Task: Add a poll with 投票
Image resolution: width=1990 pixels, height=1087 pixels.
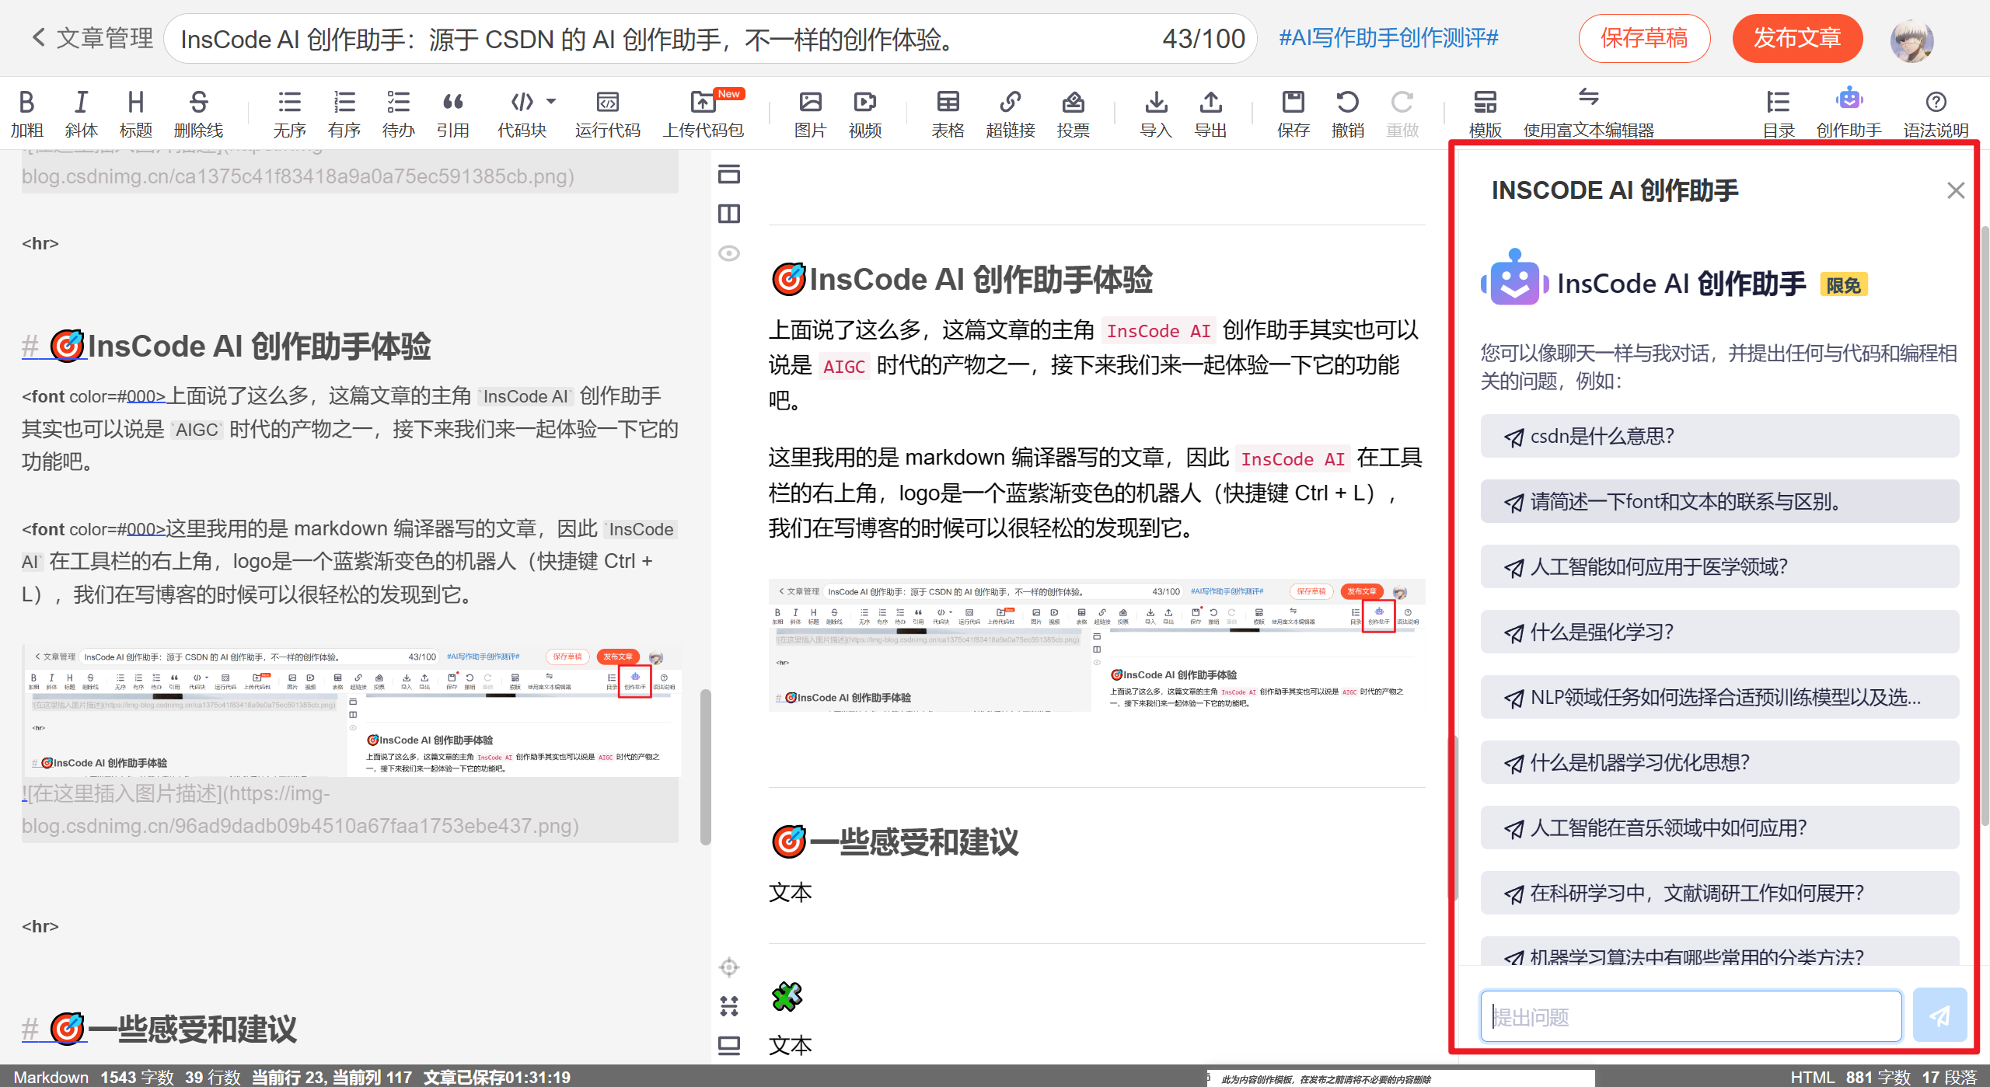Action: (1073, 113)
